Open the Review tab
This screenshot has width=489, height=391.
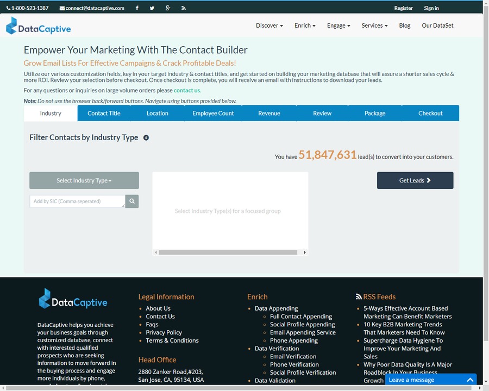tap(322, 113)
